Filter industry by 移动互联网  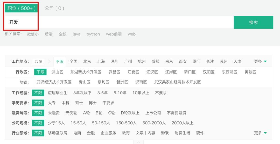[58, 133]
